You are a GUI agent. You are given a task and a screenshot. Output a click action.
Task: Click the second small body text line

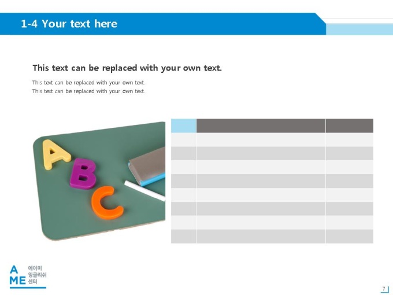[88, 91]
